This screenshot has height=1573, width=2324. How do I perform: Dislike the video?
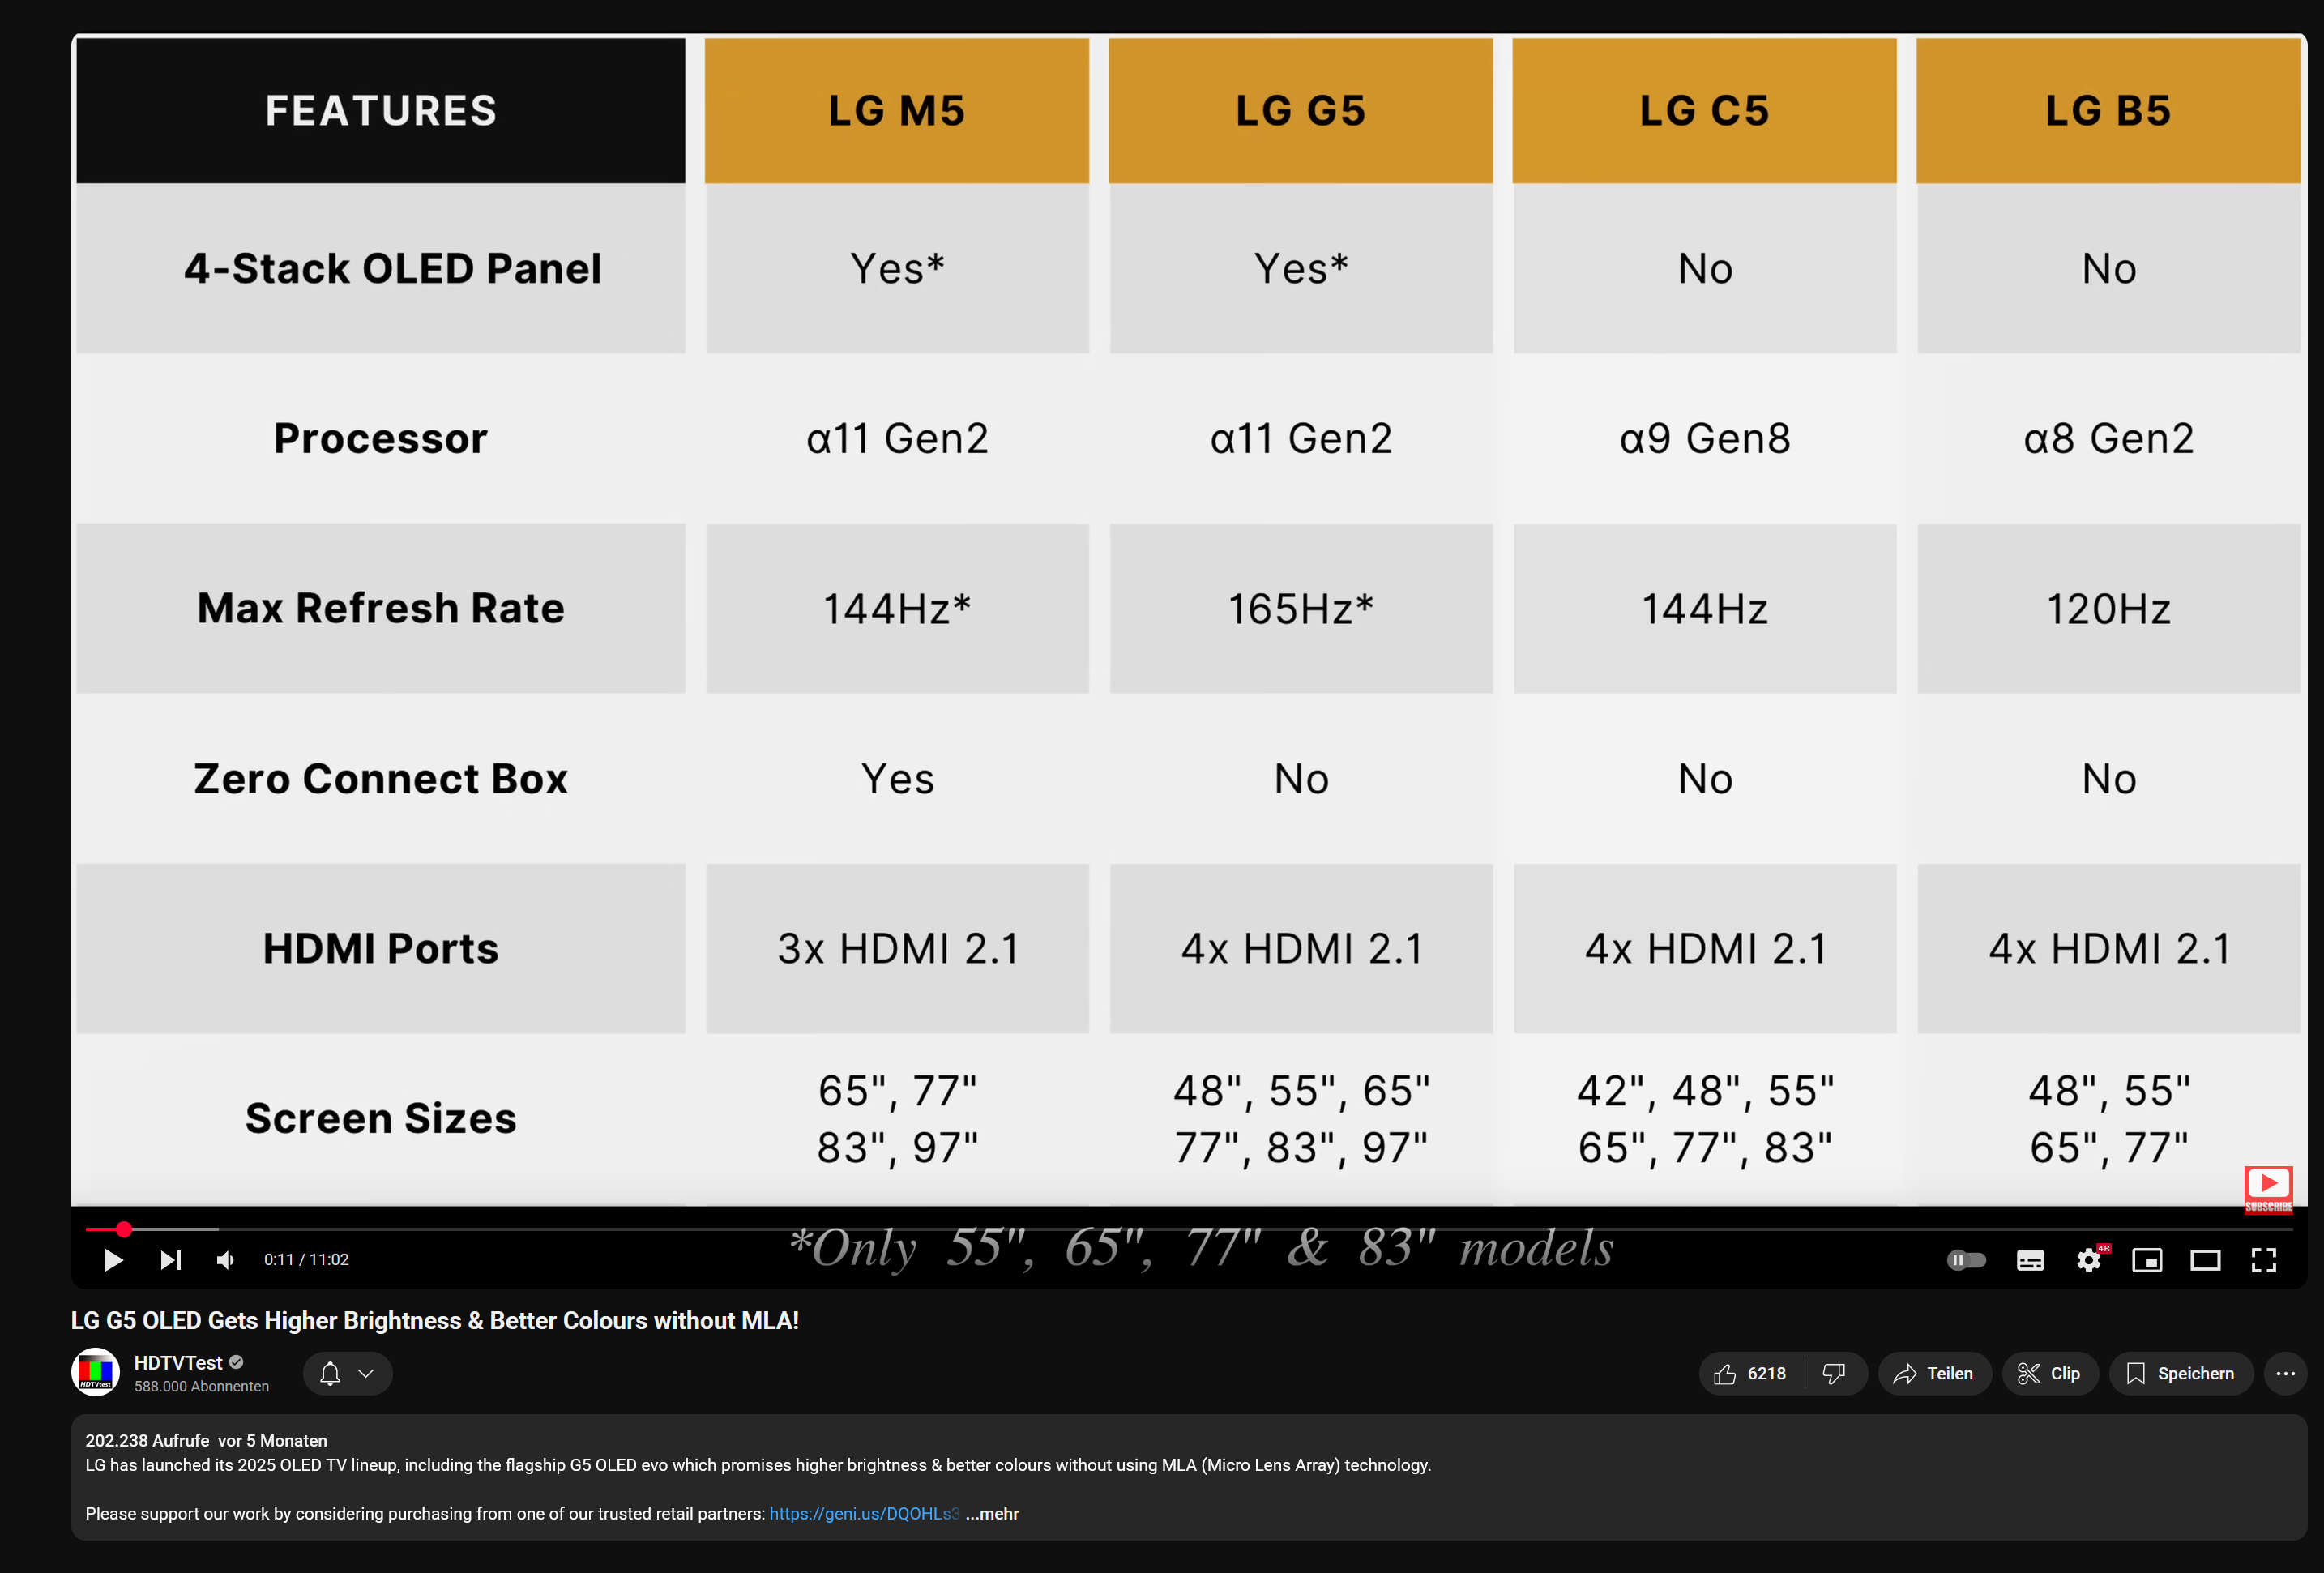coord(1835,1373)
